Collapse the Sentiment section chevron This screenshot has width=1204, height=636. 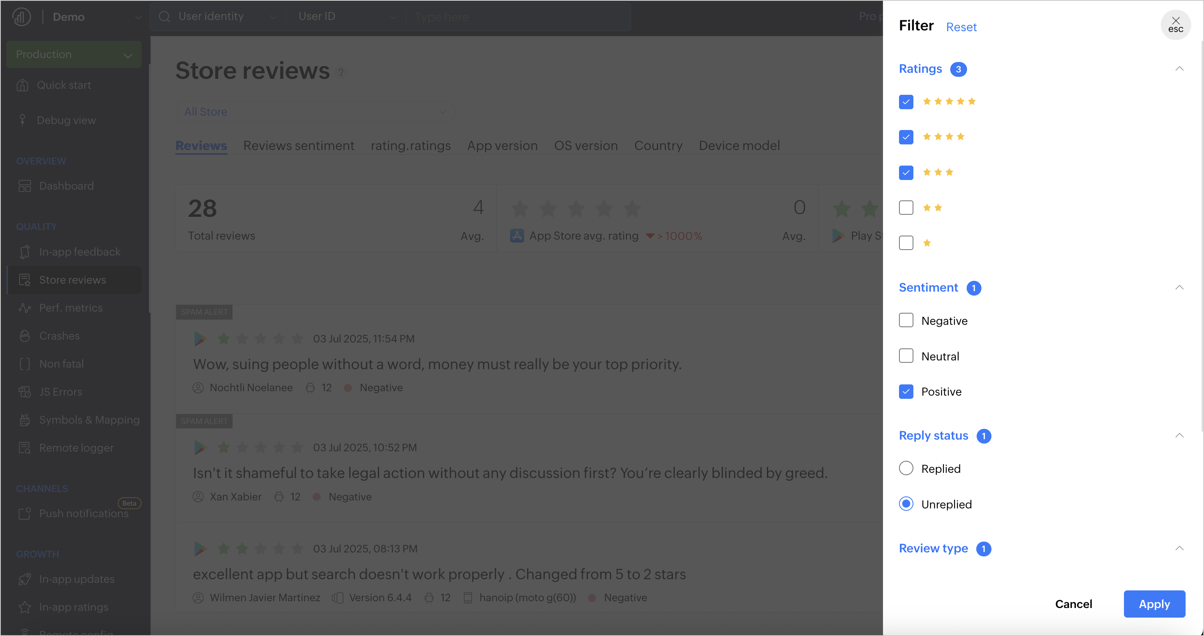(1179, 288)
